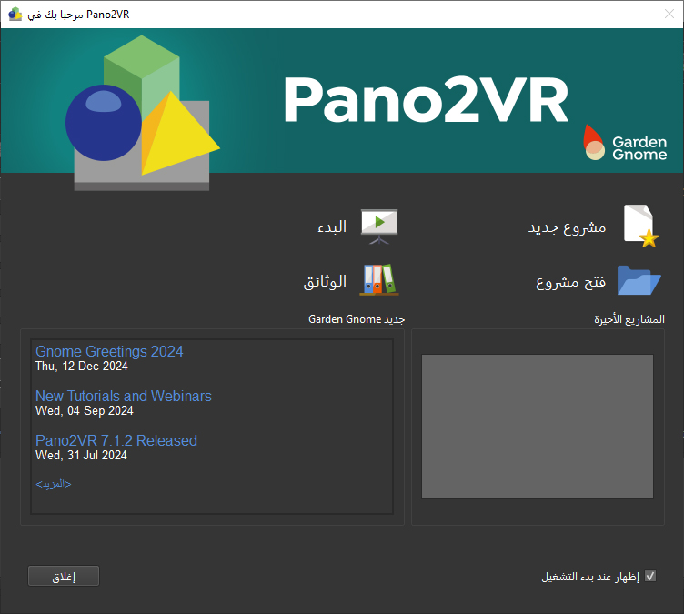Viewport: 684px width, 614px height.
Task: Click the Getting Started presentation screen icon
Action: [x=379, y=226]
